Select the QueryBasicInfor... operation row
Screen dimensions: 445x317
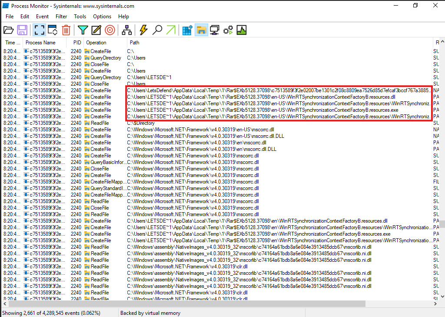220,162
